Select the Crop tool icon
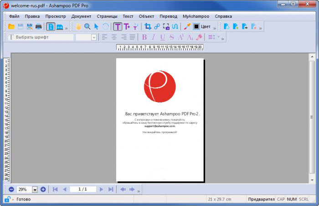The height and width of the screenshot is (206, 319). pyautogui.click(x=148, y=27)
